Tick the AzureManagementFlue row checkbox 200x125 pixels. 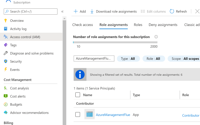(x=78, y=115)
